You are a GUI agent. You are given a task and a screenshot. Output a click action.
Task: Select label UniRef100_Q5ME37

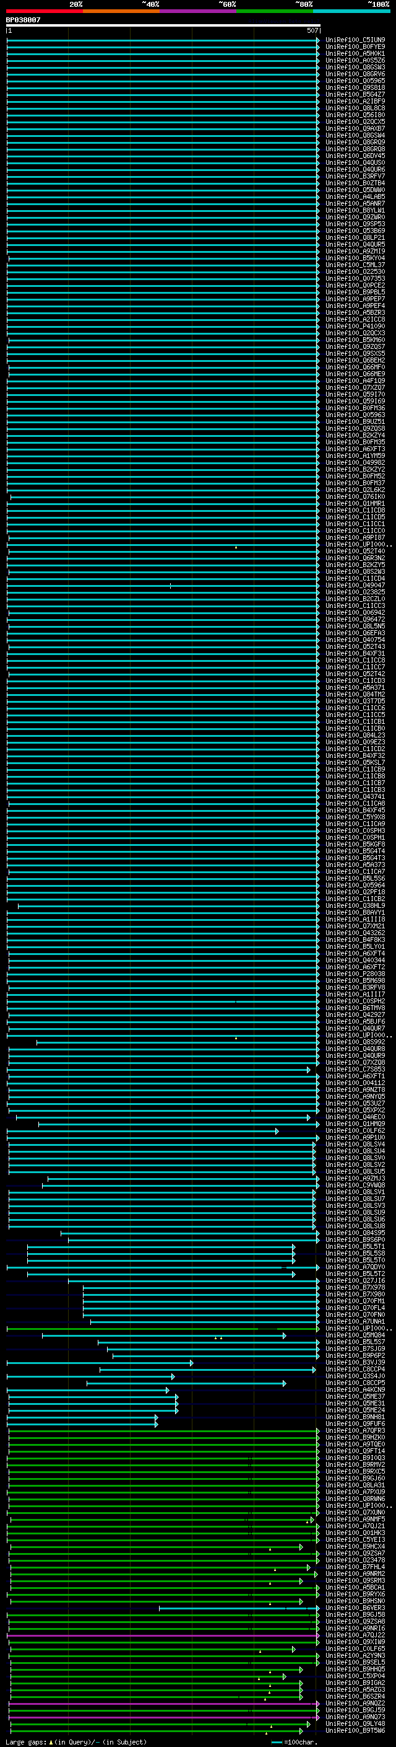[x=355, y=1396]
